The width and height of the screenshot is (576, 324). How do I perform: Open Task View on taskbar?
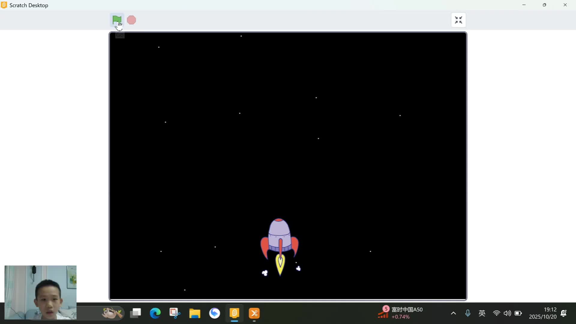click(x=136, y=313)
